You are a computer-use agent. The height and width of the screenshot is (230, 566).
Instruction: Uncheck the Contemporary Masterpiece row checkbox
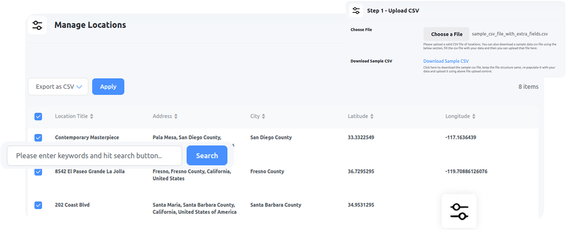point(38,138)
